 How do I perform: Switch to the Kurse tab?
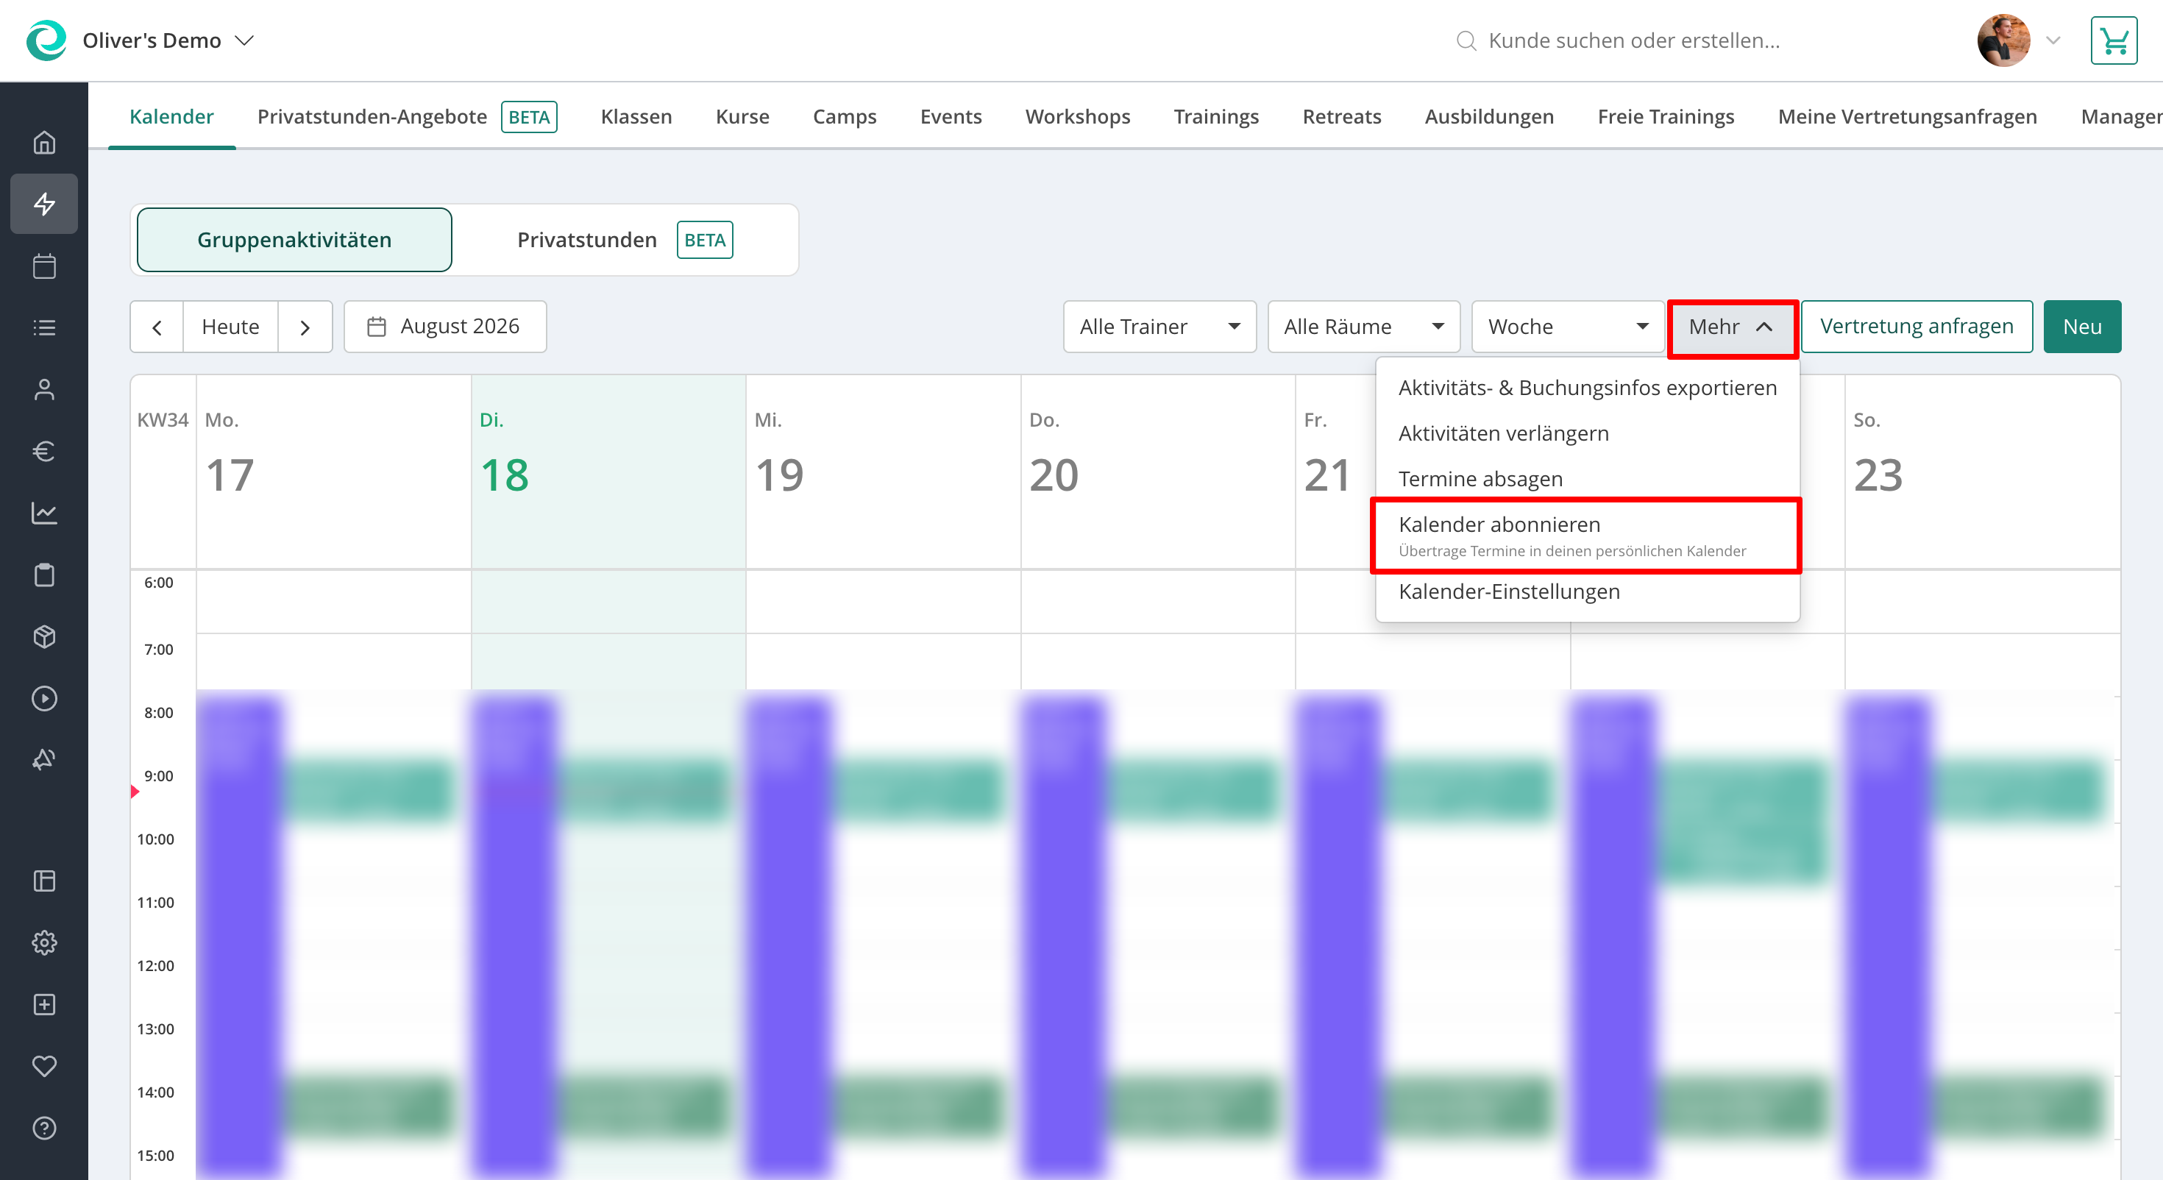point(742,117)
